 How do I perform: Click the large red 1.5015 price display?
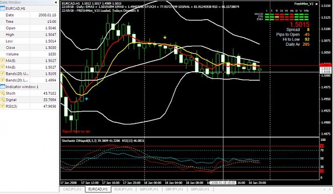[x=299, y=24]
